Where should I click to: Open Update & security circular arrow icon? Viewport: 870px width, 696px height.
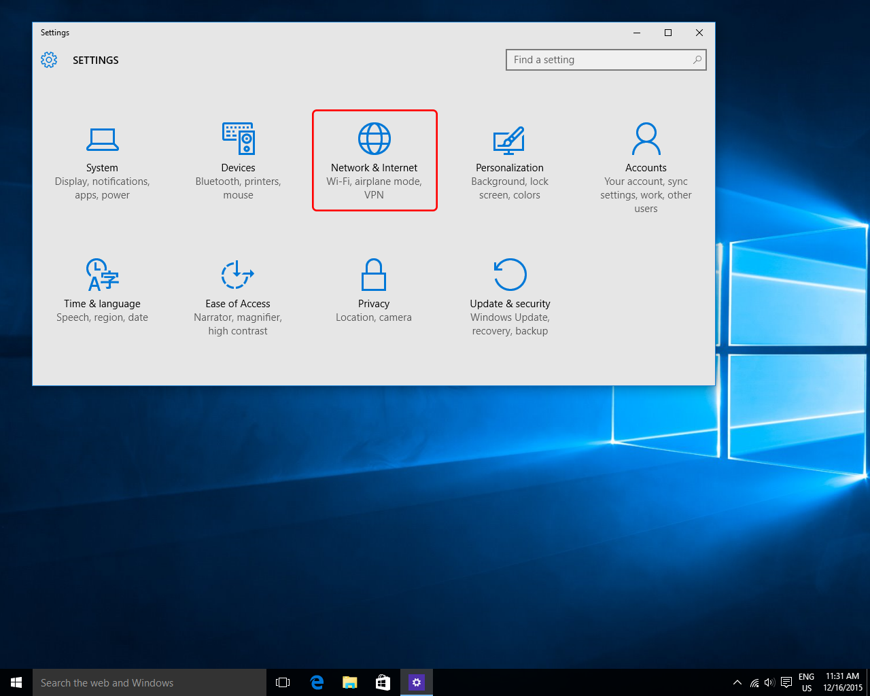coord(510,275)
